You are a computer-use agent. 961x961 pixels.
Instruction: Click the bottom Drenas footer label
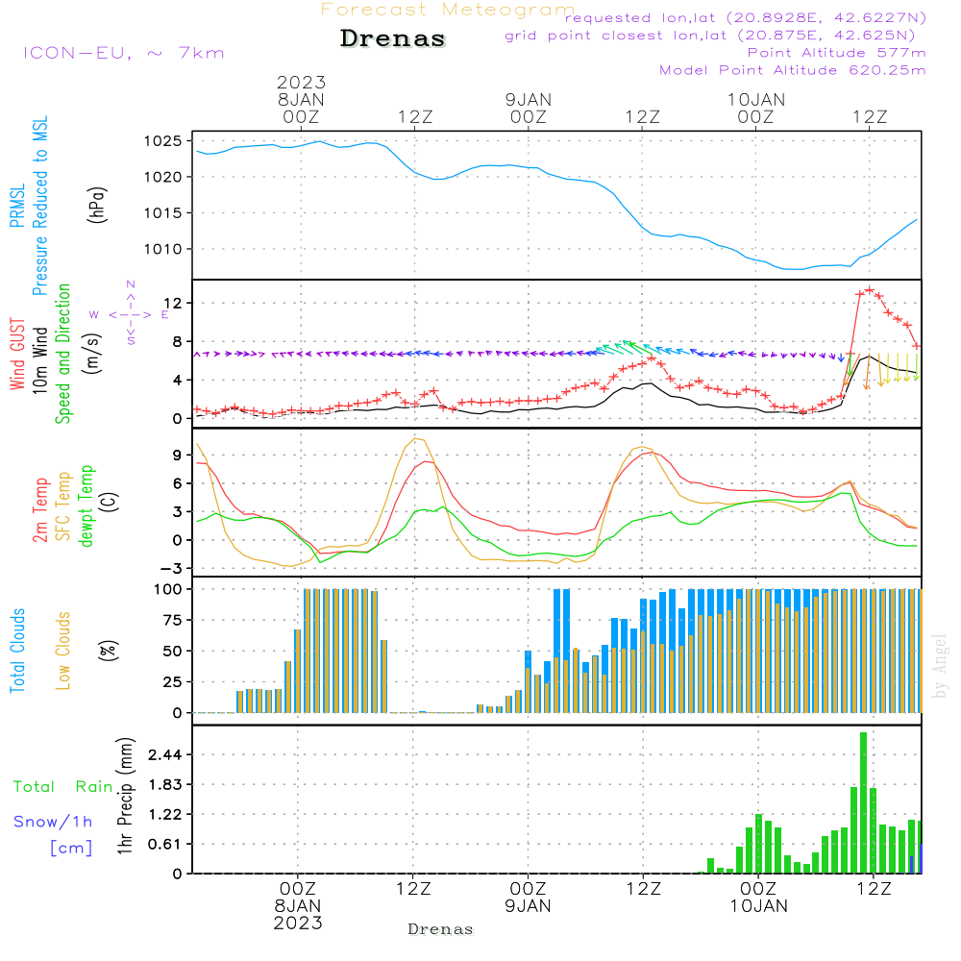441,929
